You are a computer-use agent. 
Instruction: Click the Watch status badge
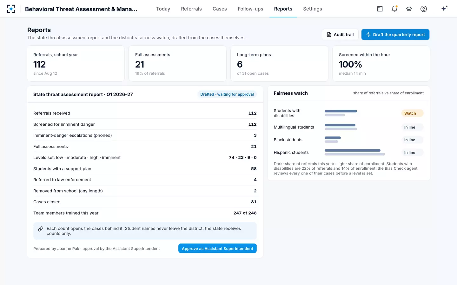(x=412, y=113)
